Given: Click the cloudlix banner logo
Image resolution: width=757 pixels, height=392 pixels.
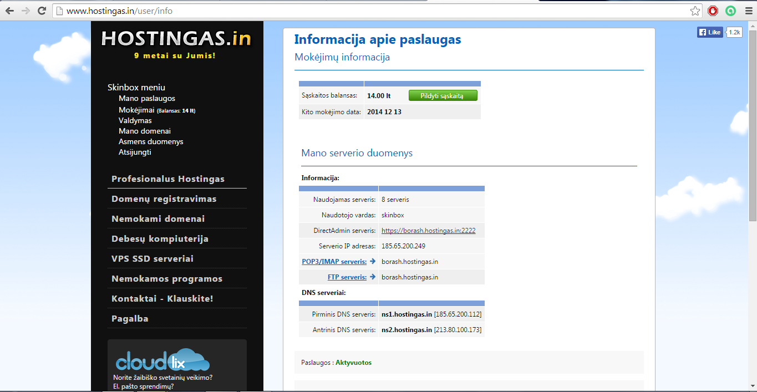Looking at the screenshot, I should pyautogui.click(x=162, y=360).
